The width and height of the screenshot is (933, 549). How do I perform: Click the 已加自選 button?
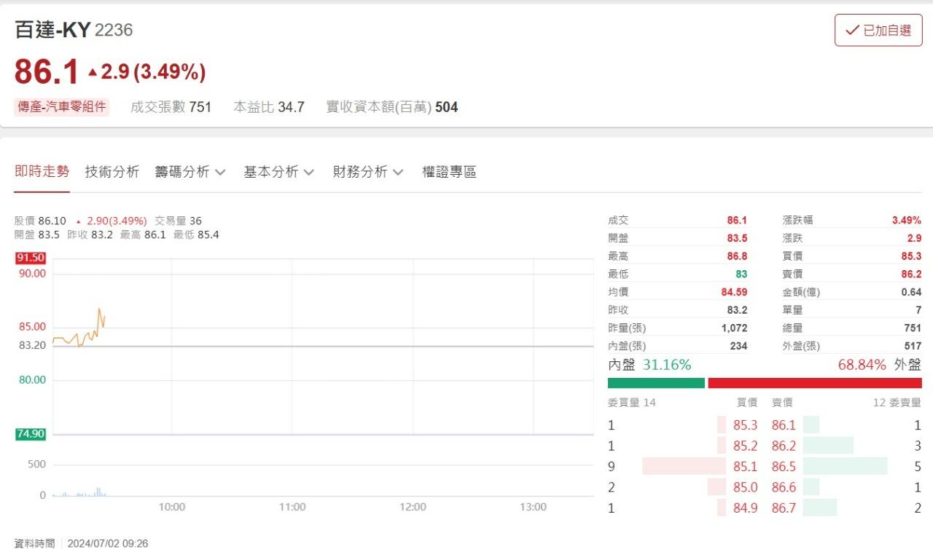coord(878,31)
